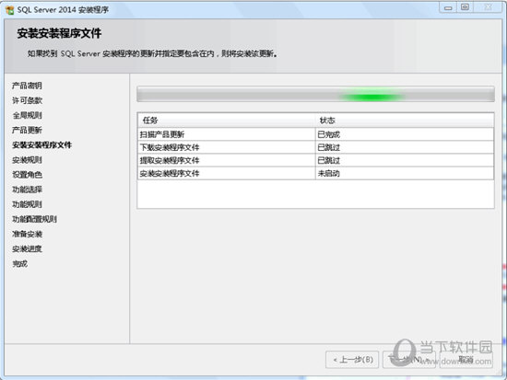Close the SQL Server 2014 setup window
507x380 pixels.
click(489, 7)
